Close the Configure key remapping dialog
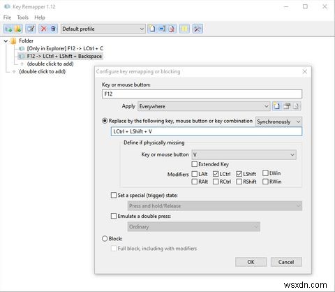Image resolution: width=335 pixels, height=292 pixels. click(305, 71)
